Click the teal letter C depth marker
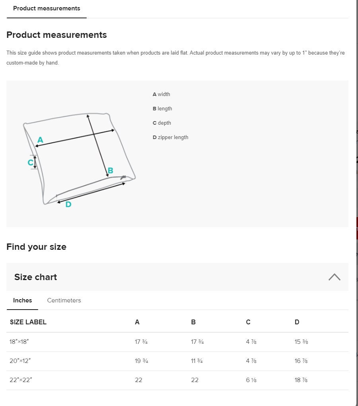 (x=30, y=162)
